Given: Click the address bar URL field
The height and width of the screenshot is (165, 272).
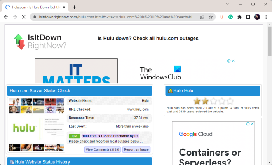Looking at the screenshot, I should [x=117, y=17].
